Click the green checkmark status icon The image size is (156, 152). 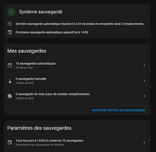click(x=12, y=12)
